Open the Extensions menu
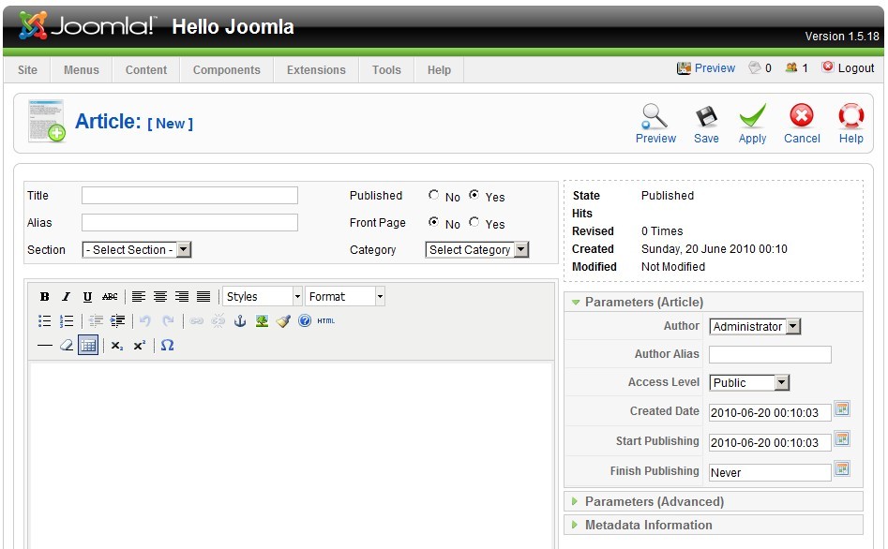 point(316,70)
